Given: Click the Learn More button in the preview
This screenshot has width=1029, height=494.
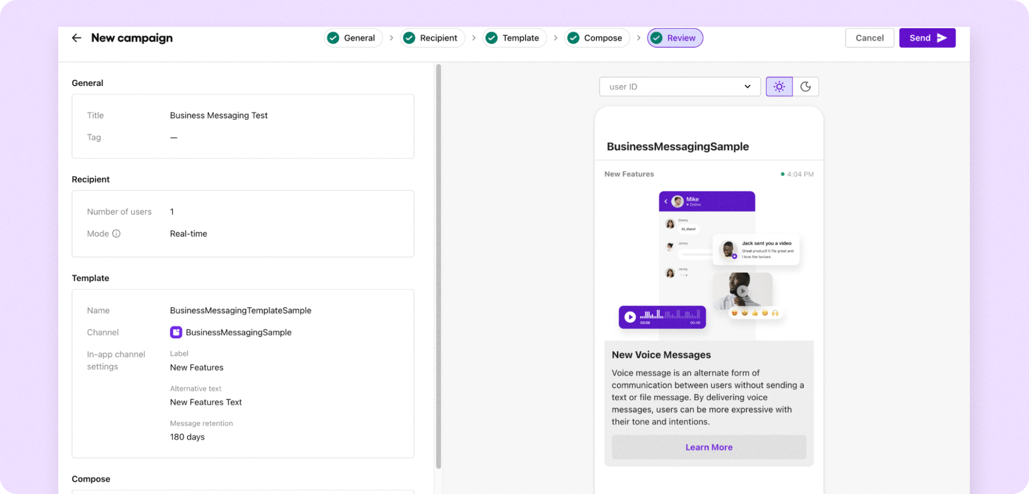Looking at the screenshot, I should pos(709,447).
